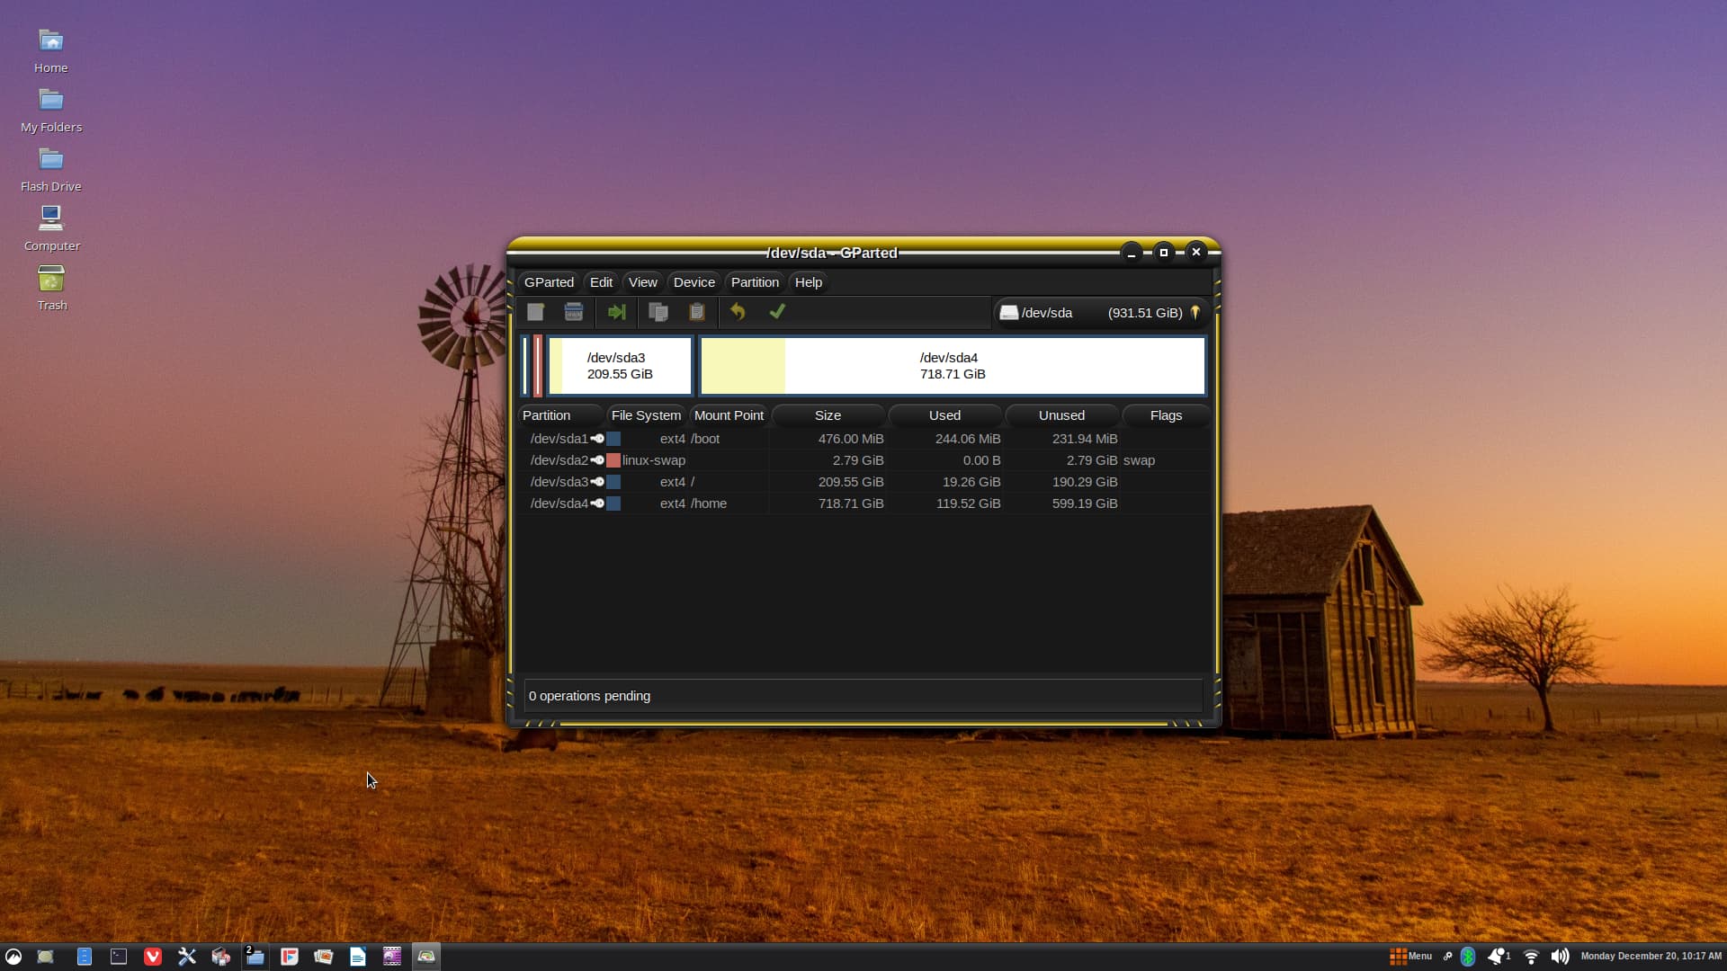Select the /dev/sda4 block in the disk map
This screenshot has height=971, width=1727.
tap(953, 366)
